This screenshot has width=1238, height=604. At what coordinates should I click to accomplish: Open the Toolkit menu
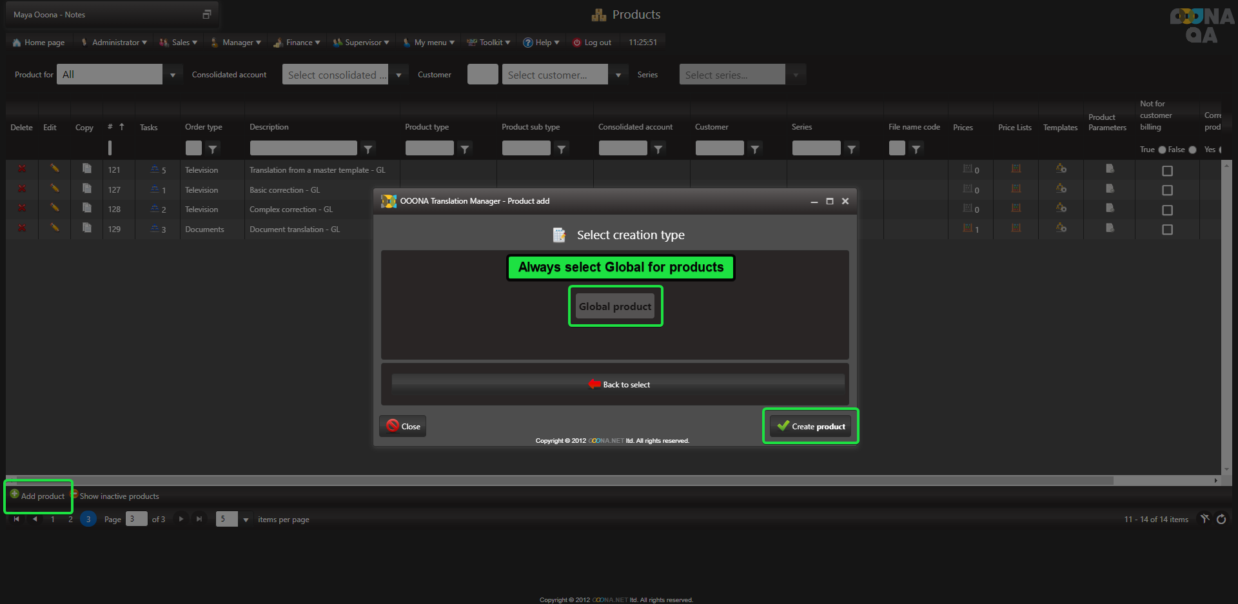click(489, 43)
